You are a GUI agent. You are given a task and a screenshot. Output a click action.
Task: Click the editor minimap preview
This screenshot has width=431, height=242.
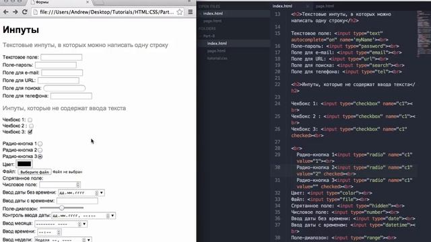tap(424, 34)
